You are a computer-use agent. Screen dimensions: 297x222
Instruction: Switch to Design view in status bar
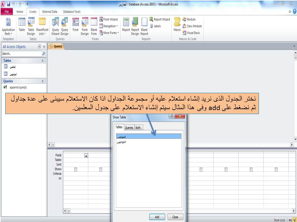pyautogui.click(x=295, y=220)
